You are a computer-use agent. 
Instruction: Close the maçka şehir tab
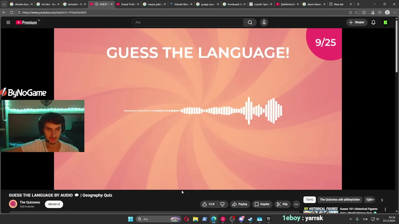coord(165,4)
